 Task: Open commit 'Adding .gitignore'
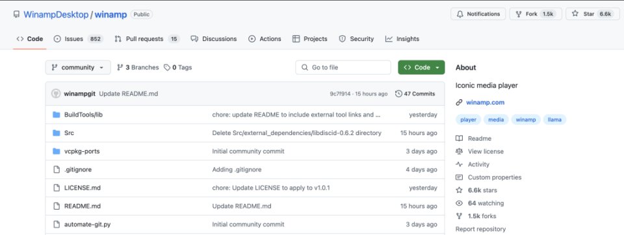tap(237, 169)
